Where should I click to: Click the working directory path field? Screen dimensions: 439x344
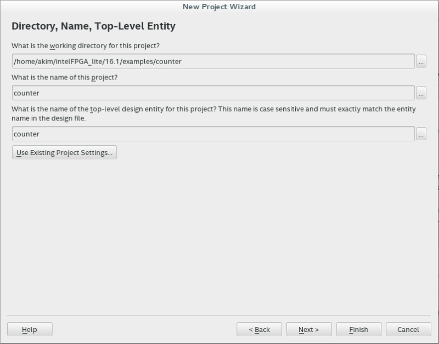[213, 61]
